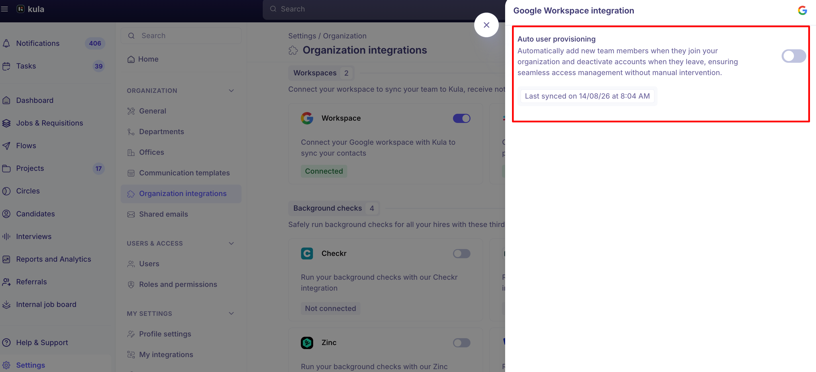This screenshot has width=816, height=372.
Task: Enable Auto user provisioning toggle
Action: [794, 56]
